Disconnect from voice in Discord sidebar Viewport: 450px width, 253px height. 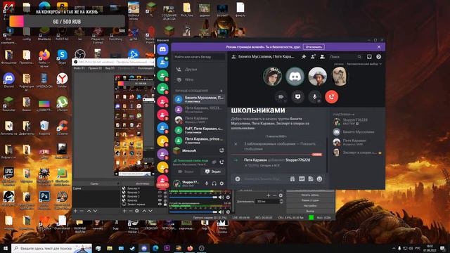point(221,162)
